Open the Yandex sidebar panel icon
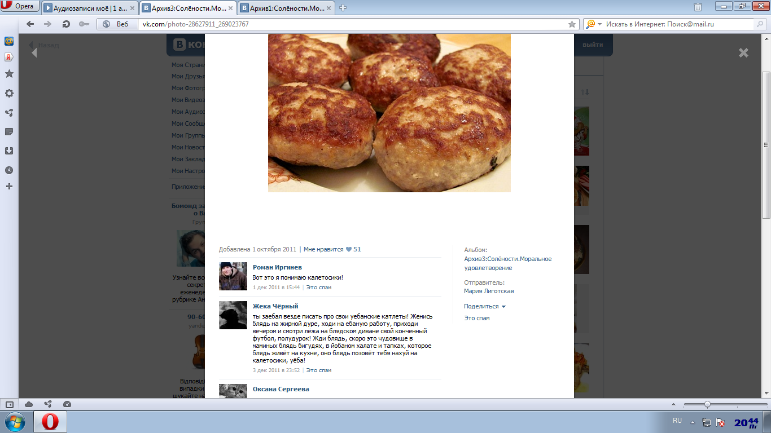The height and width of the screenshot is (433, 771). tap(9, 57)
